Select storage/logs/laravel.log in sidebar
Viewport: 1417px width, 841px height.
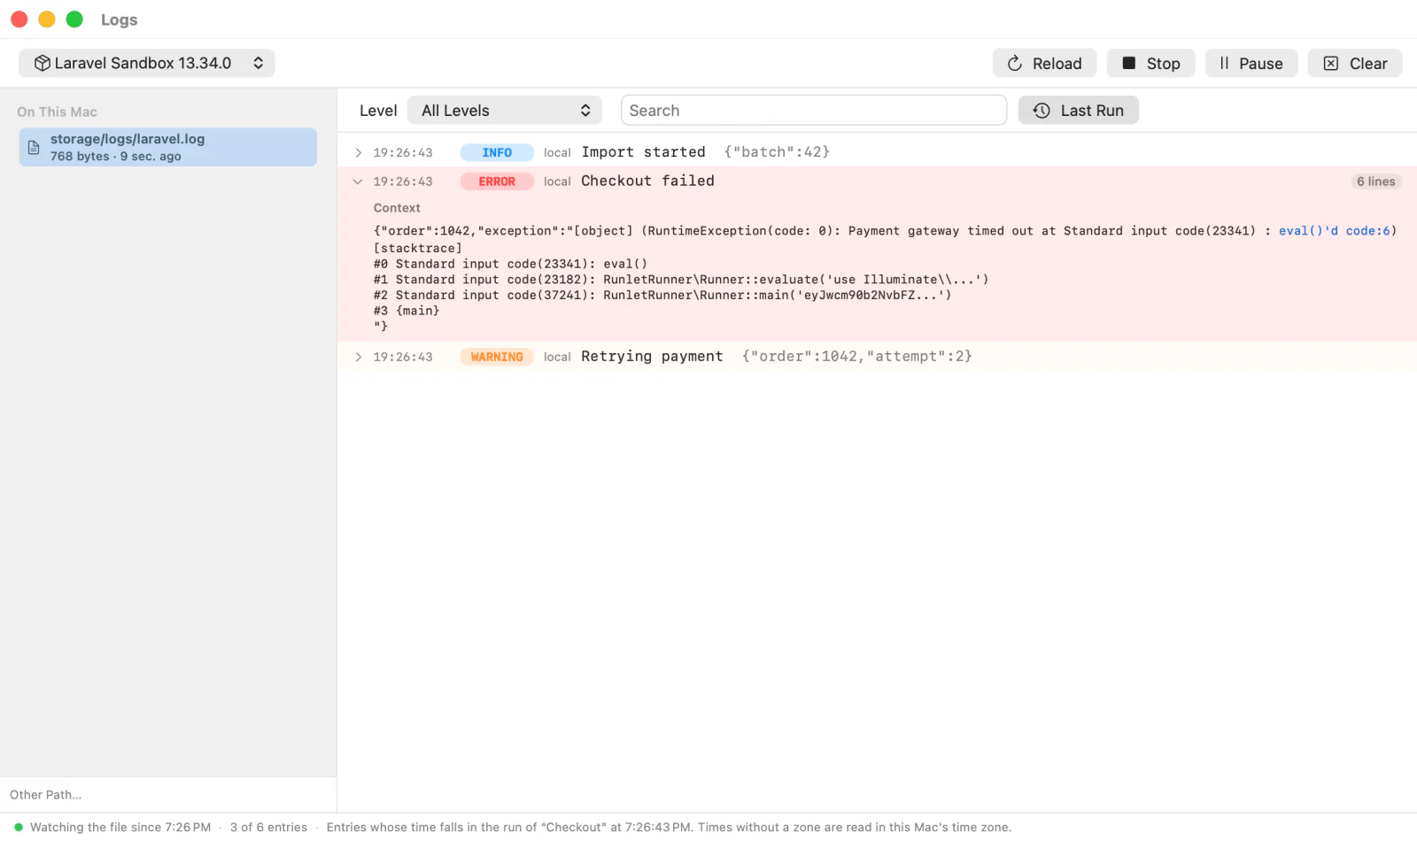click(168, 147)
